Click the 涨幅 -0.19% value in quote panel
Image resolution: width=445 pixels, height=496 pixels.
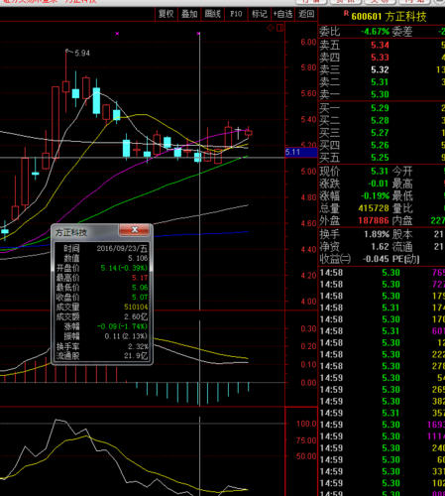(x=375, y=196)
